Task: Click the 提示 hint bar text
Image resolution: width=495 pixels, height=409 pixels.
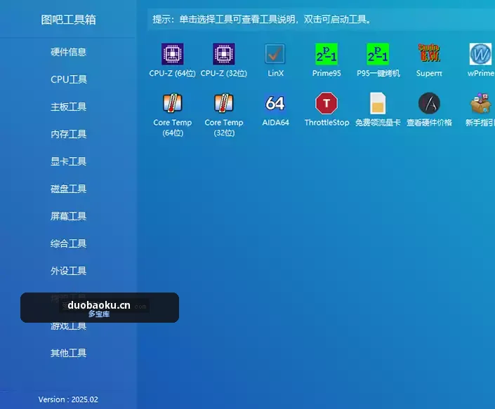Action: click(262, 19)
